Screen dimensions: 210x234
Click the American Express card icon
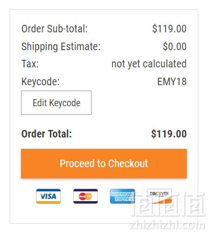tap(122, 196)
